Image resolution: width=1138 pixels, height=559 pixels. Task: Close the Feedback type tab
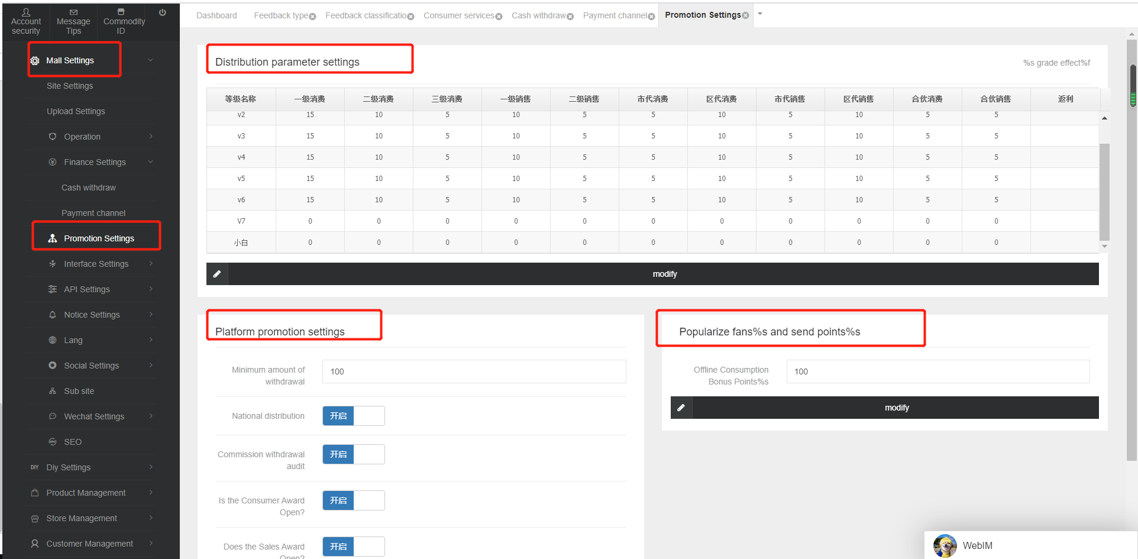click(312, 17)
